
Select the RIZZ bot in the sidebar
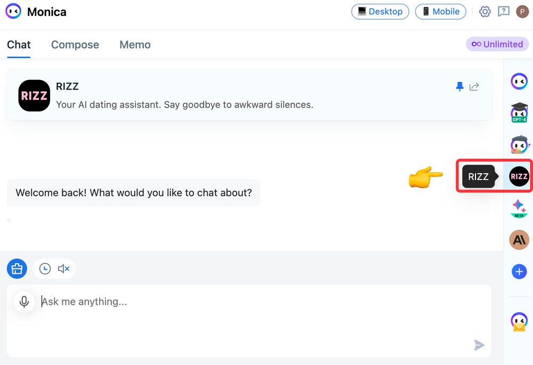pos(519,176)
